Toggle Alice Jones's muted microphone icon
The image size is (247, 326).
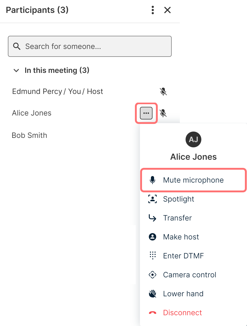(163, 113)
